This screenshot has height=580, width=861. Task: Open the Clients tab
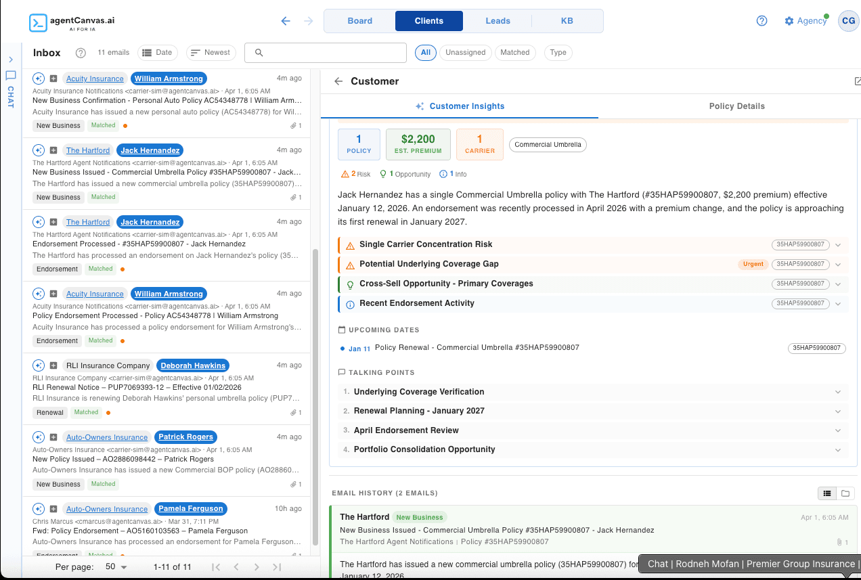(x=429, y=21)
